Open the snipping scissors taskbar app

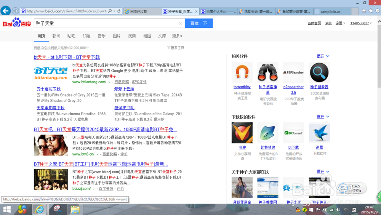[x=58, y=209]
